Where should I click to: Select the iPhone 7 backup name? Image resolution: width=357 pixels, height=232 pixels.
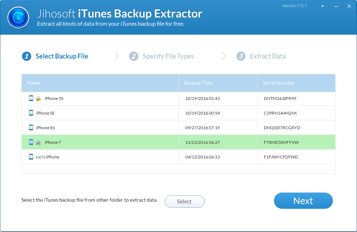click(53, 142)
